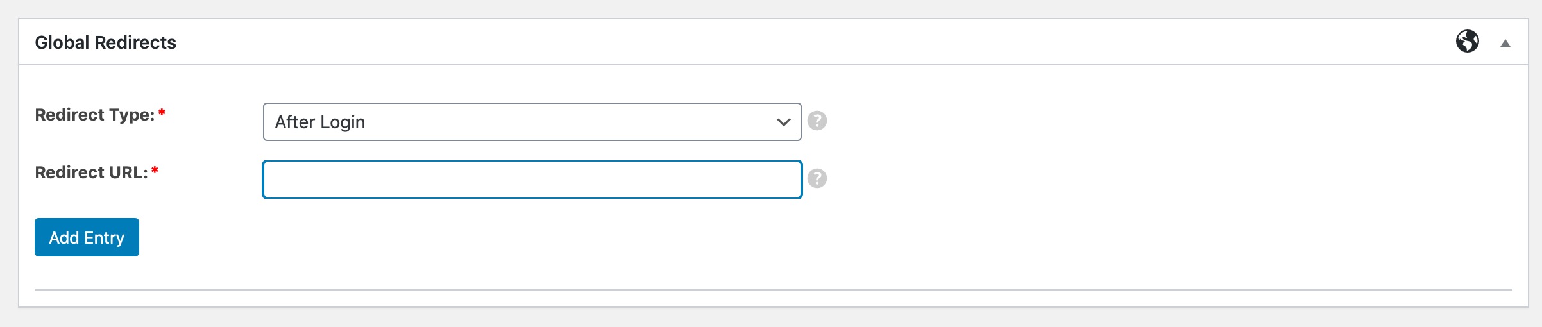Click the red asterisk next to Redirect URL
The image size is (1542, 327).
tap(155, 171)
